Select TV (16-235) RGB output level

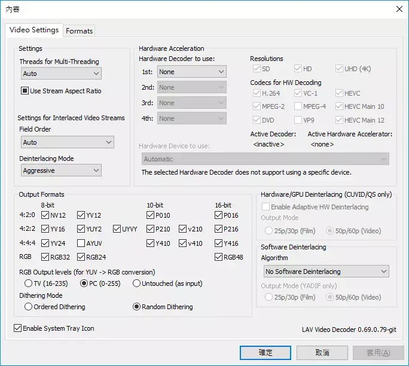28,283
